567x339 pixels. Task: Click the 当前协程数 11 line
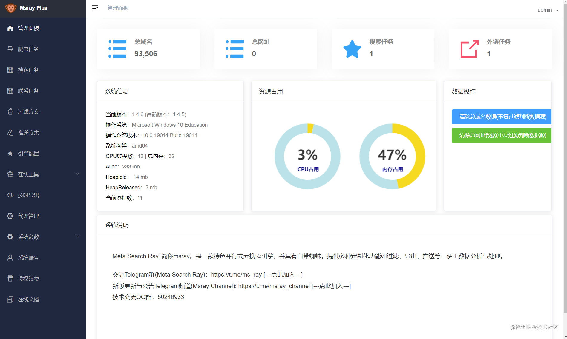(124, 198)
